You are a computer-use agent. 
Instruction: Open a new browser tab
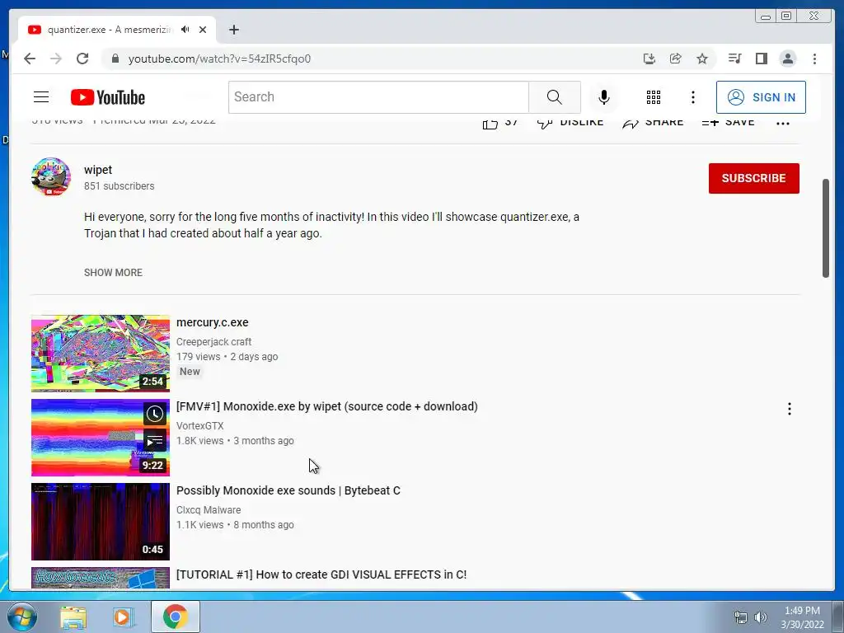pyautogui.click(x=233, y=30)
